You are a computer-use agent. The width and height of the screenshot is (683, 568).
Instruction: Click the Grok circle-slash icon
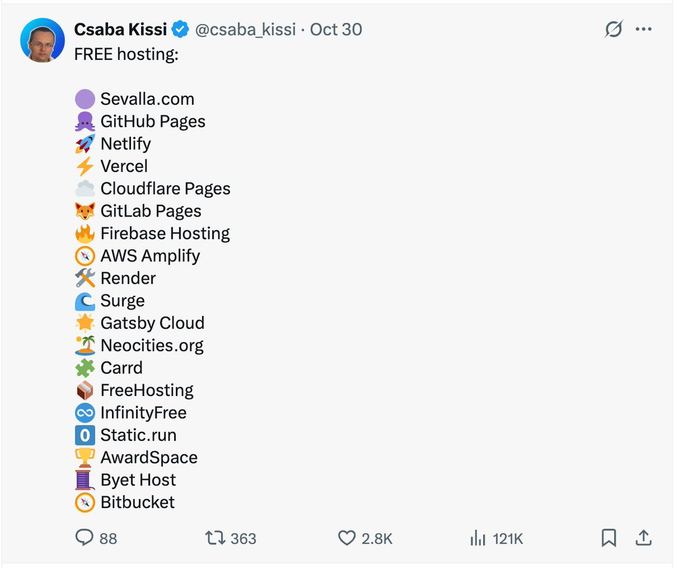pyautogui.click(x=614, y=29)
